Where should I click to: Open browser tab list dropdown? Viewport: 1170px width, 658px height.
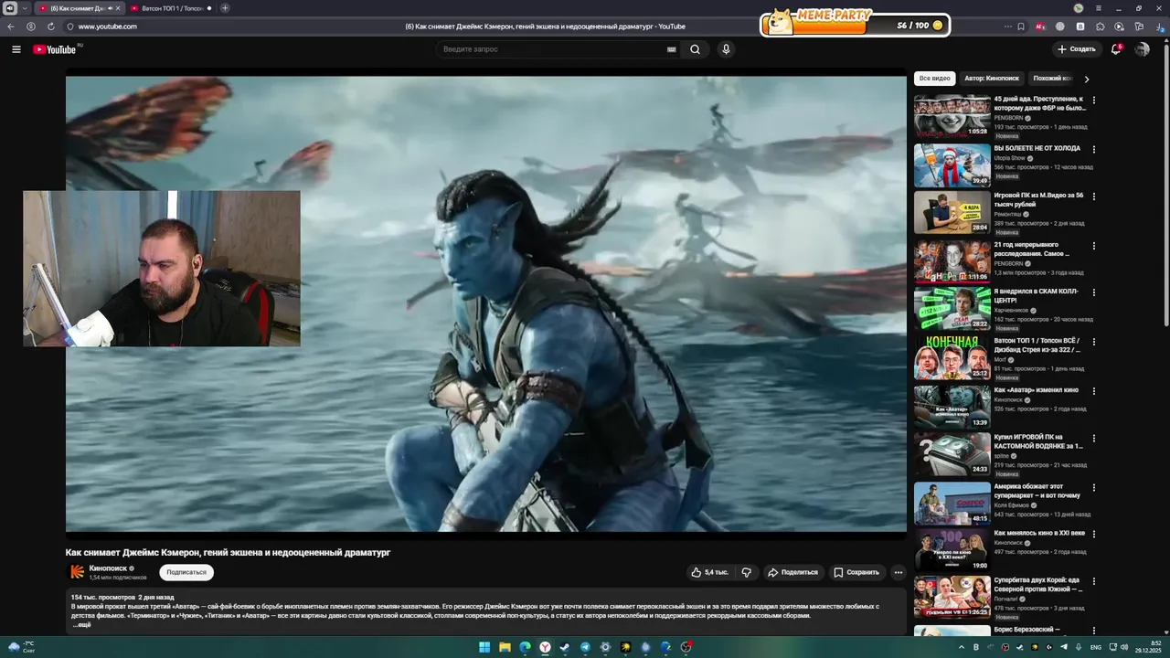[25, 8]
